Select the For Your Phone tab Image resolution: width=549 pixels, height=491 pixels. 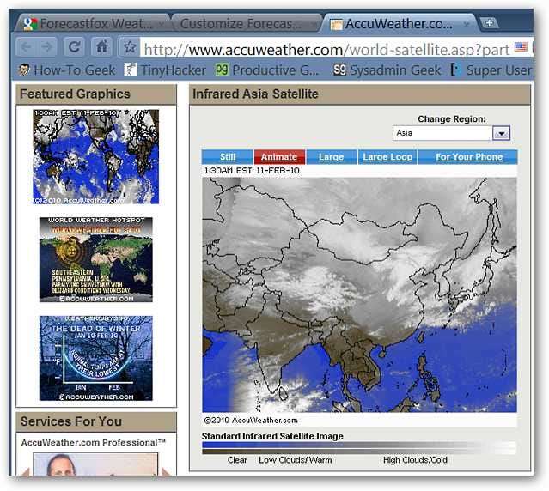469,157
